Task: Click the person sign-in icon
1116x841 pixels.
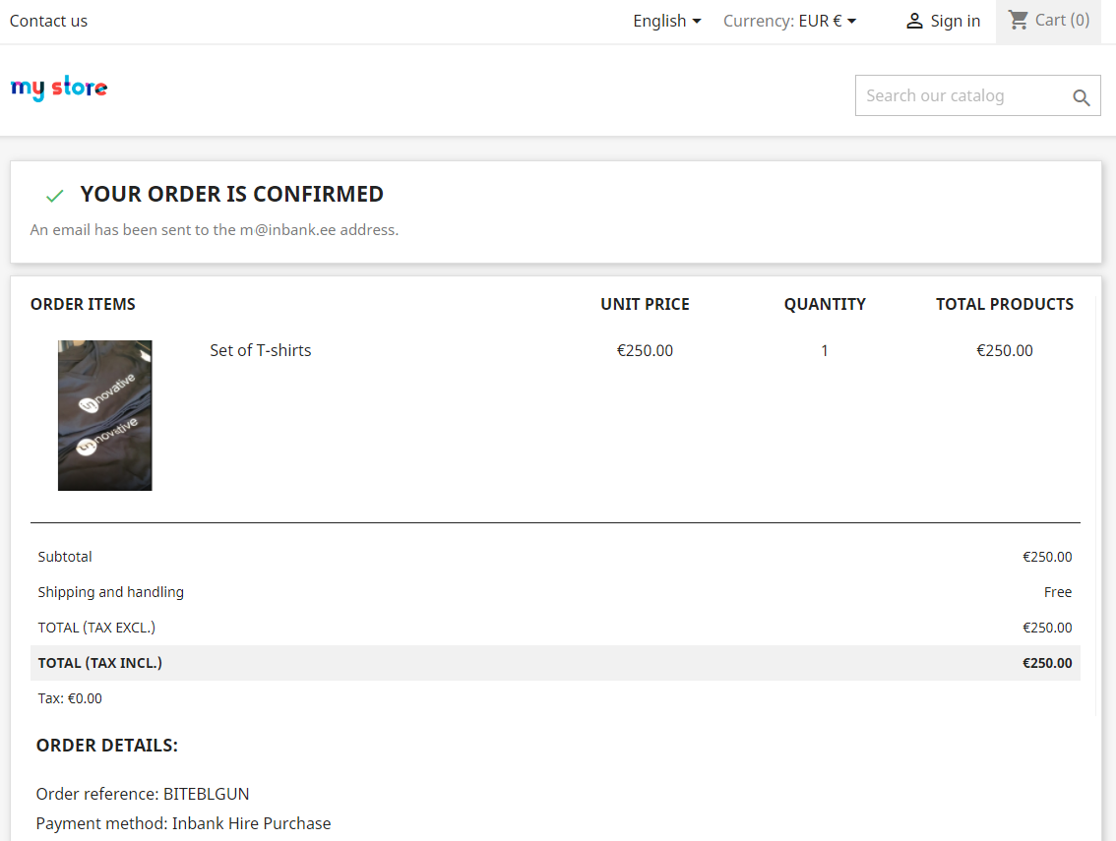Action: (914, 21)
